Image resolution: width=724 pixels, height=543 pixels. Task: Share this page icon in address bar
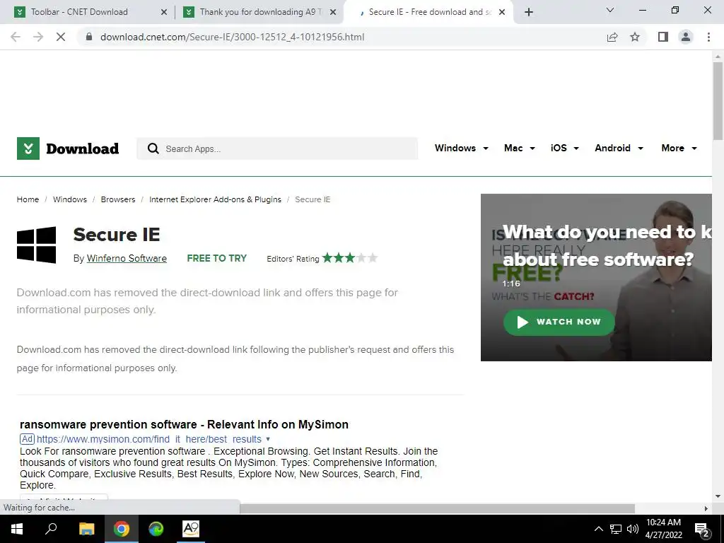612,37
